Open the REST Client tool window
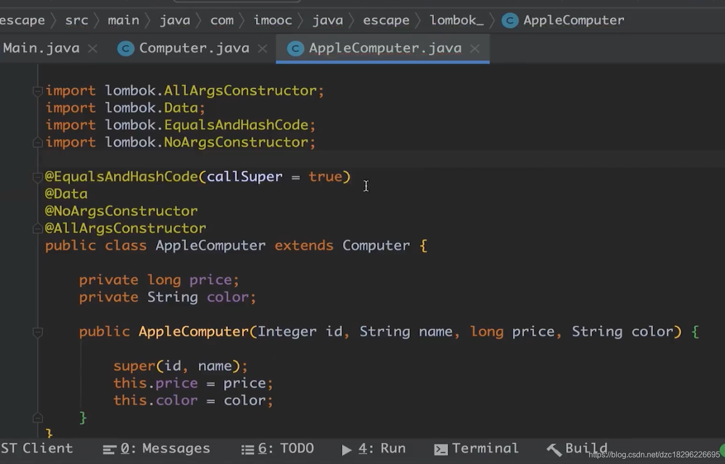725x464 pixels. (x=36, y=448)
